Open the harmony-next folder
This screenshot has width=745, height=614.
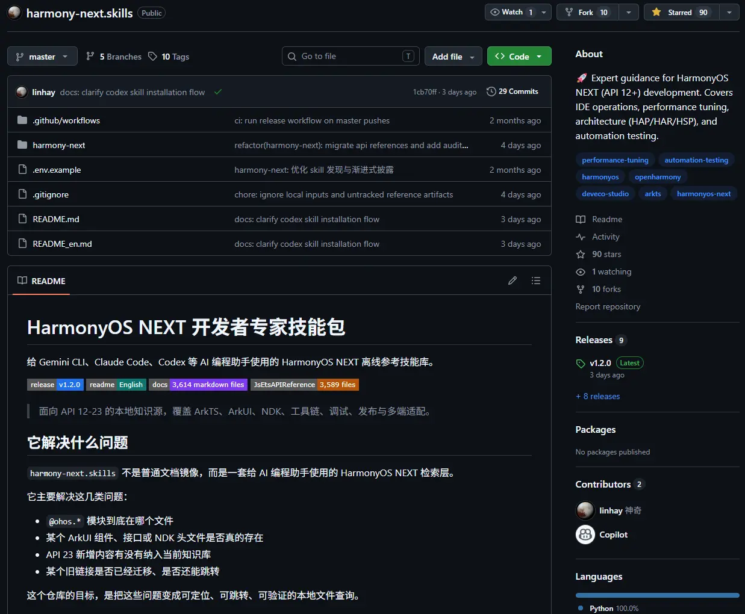pos(59,145)
